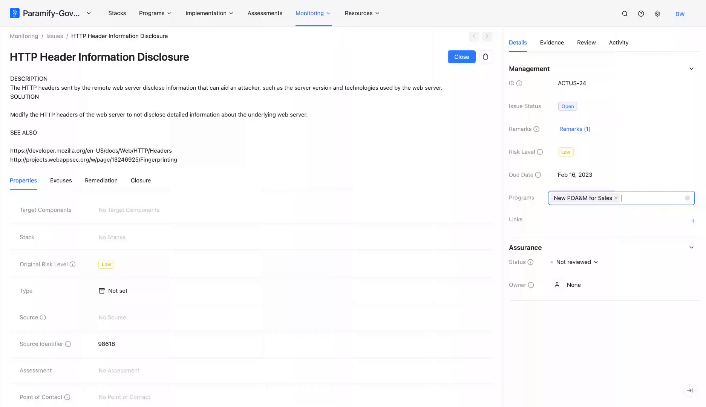Open the search icon in the top bar

click(x=625, y=14)
